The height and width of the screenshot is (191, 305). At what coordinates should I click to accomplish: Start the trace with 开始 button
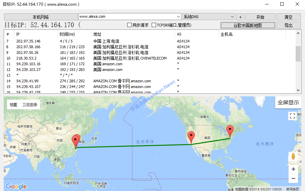click(260, 17)
